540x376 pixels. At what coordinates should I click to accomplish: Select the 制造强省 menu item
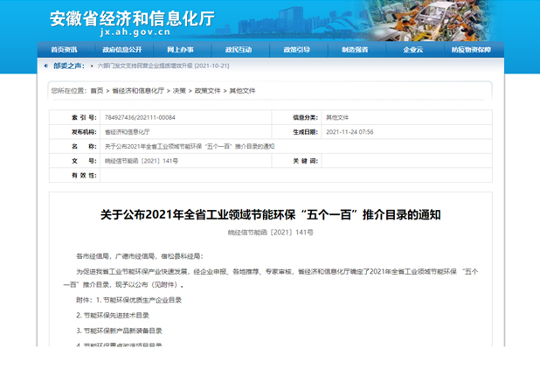pyautogui.click(x=355, y=50)
